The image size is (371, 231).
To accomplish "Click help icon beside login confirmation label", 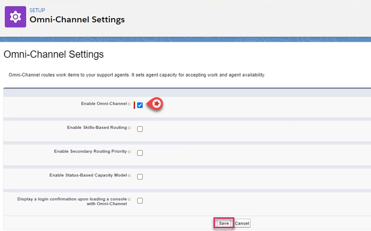I will click(129, 199).
